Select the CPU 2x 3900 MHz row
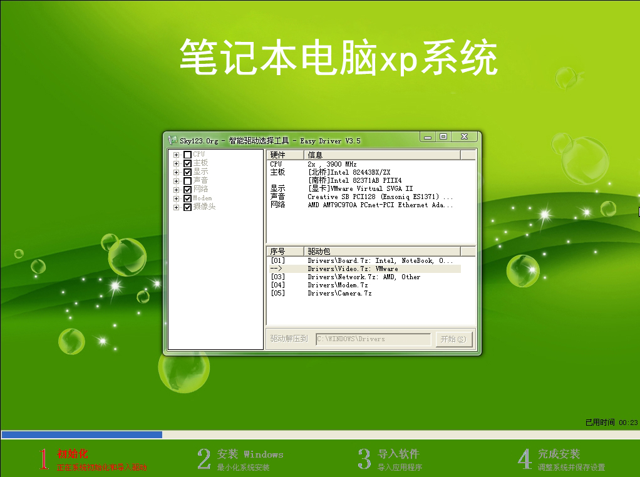This screenshot has height=477, width=640. (x=365, y=164)
